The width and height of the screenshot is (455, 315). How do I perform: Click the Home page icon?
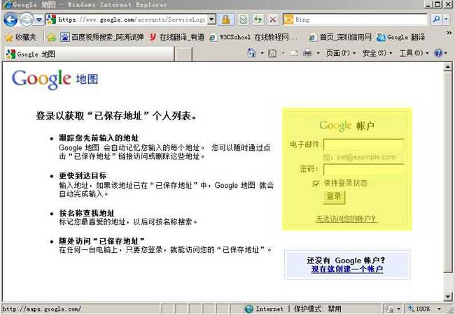(x=251, y=53)
